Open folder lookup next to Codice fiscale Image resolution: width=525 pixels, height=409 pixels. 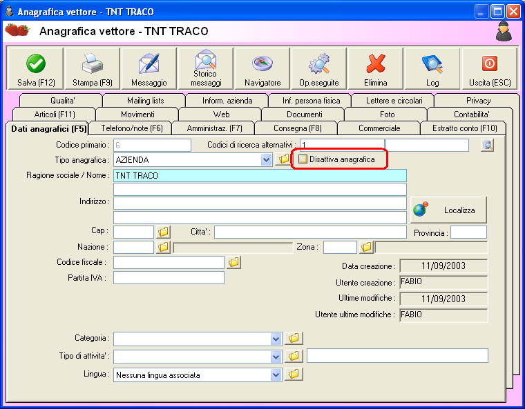coord(233,262)
